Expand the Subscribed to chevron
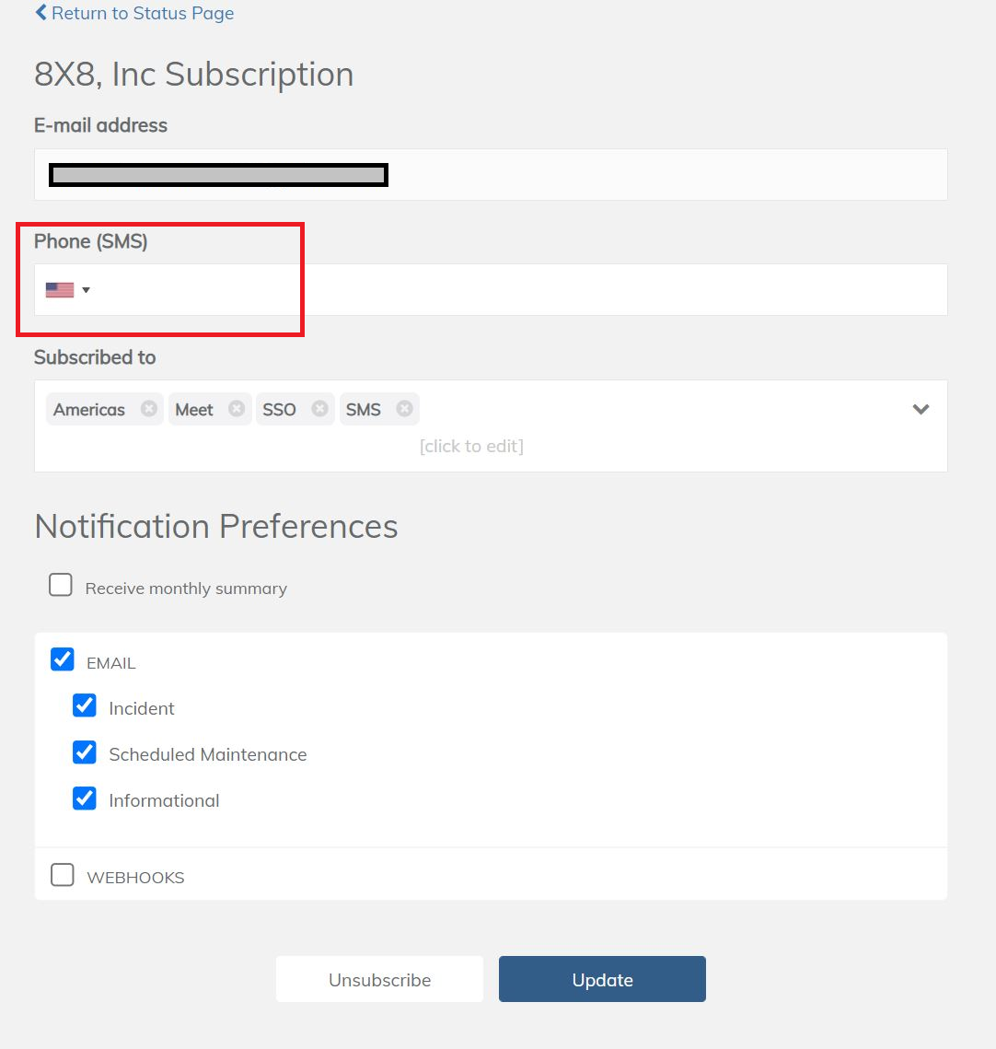The image size is (996, 1049). pyautogui.click(x=921, y=410)
